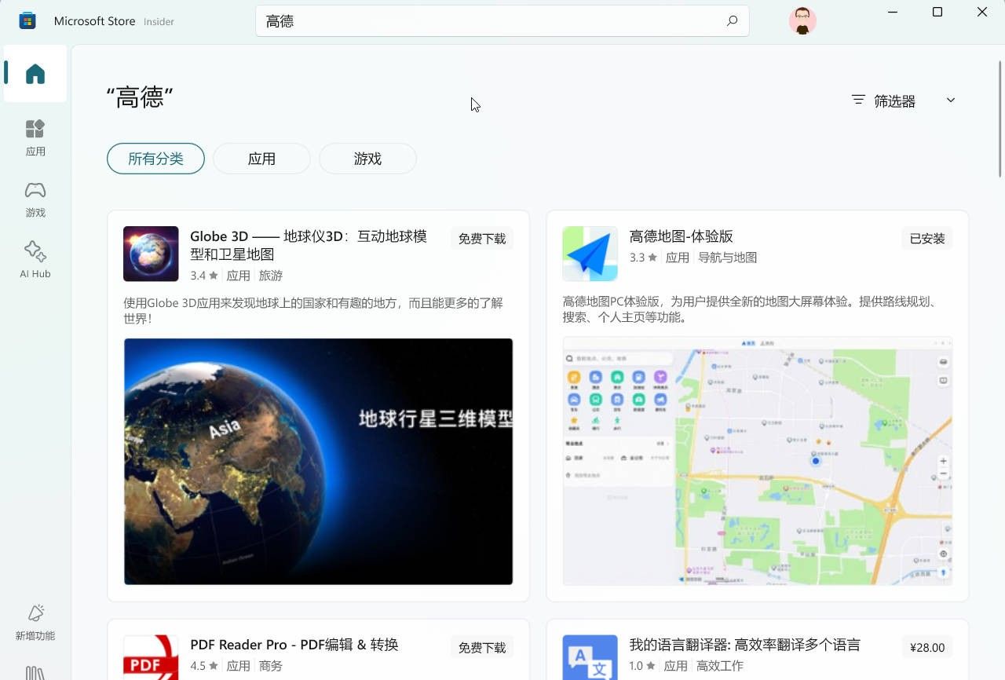Viewport: 1005px width, 680px height.
Task: Click the 高效工作 category label
Action: pyautogui.click(x=720, y=666)
